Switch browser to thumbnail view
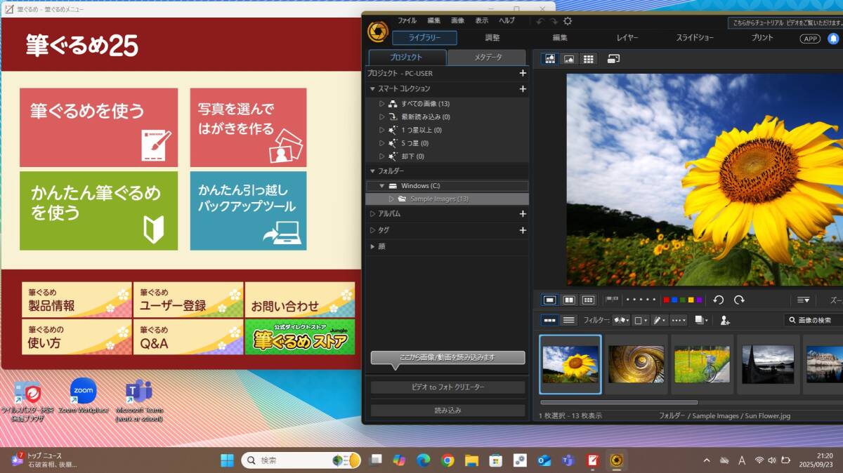Screen dimensions: 843x473 coord(550,320)
